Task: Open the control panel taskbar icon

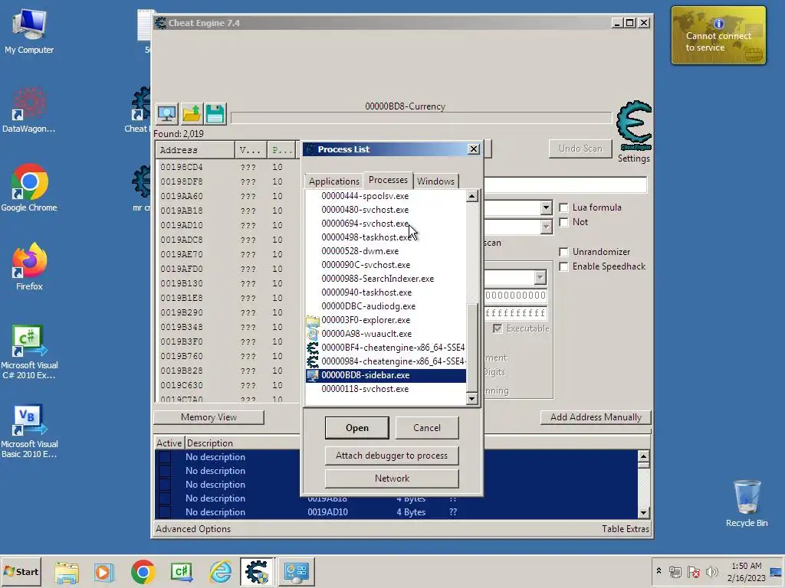Action: pyautogui.click(x=297, y=571)
